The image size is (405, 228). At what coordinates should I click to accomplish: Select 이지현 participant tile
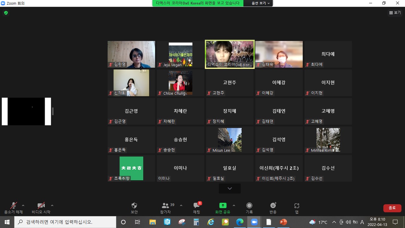(x=328, y=83)
